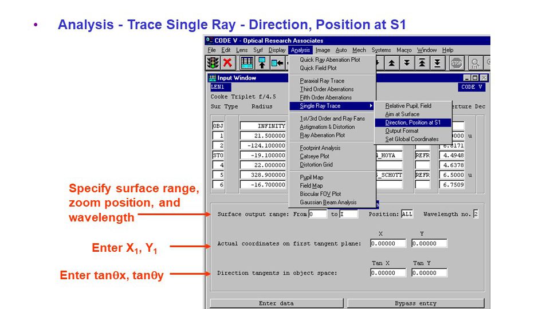This screenshot has height=309, width=550.
Task: Click the double up-arrow toolbar icon
Action: click(391, 63)
